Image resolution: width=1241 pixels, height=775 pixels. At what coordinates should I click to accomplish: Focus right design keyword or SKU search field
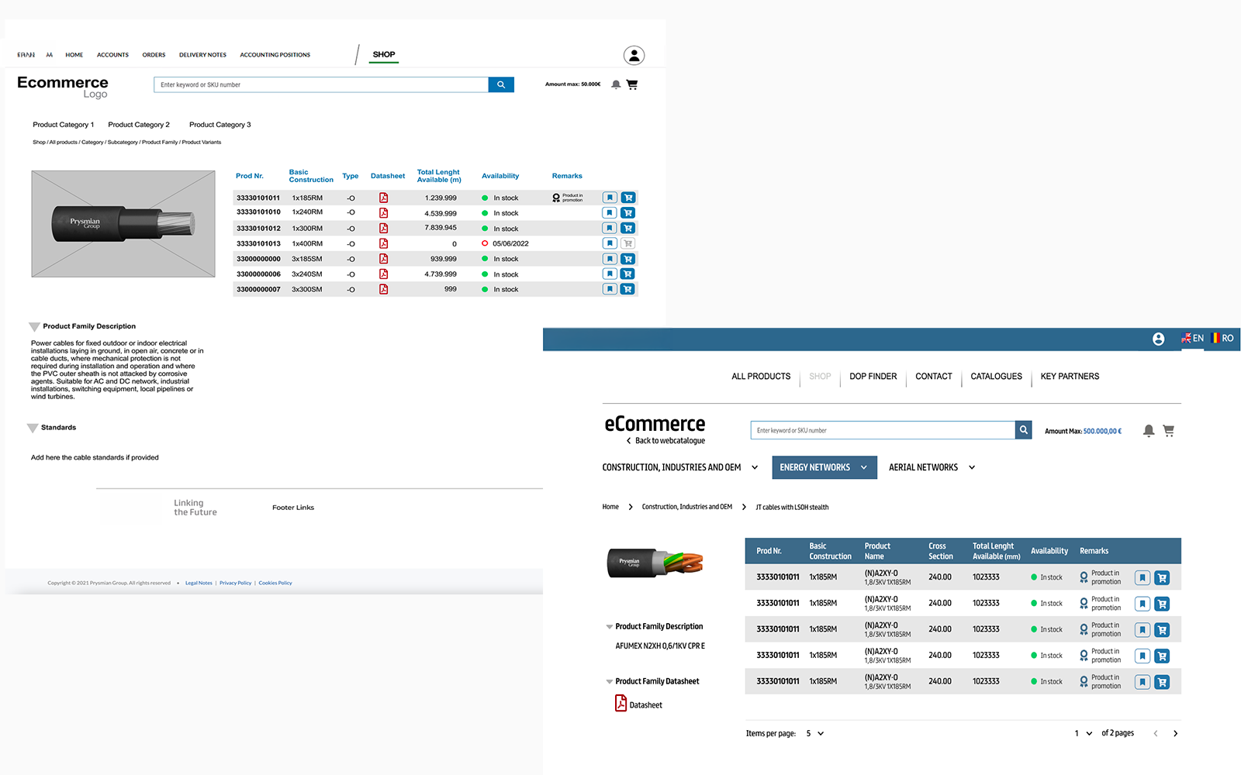[883, 430]
